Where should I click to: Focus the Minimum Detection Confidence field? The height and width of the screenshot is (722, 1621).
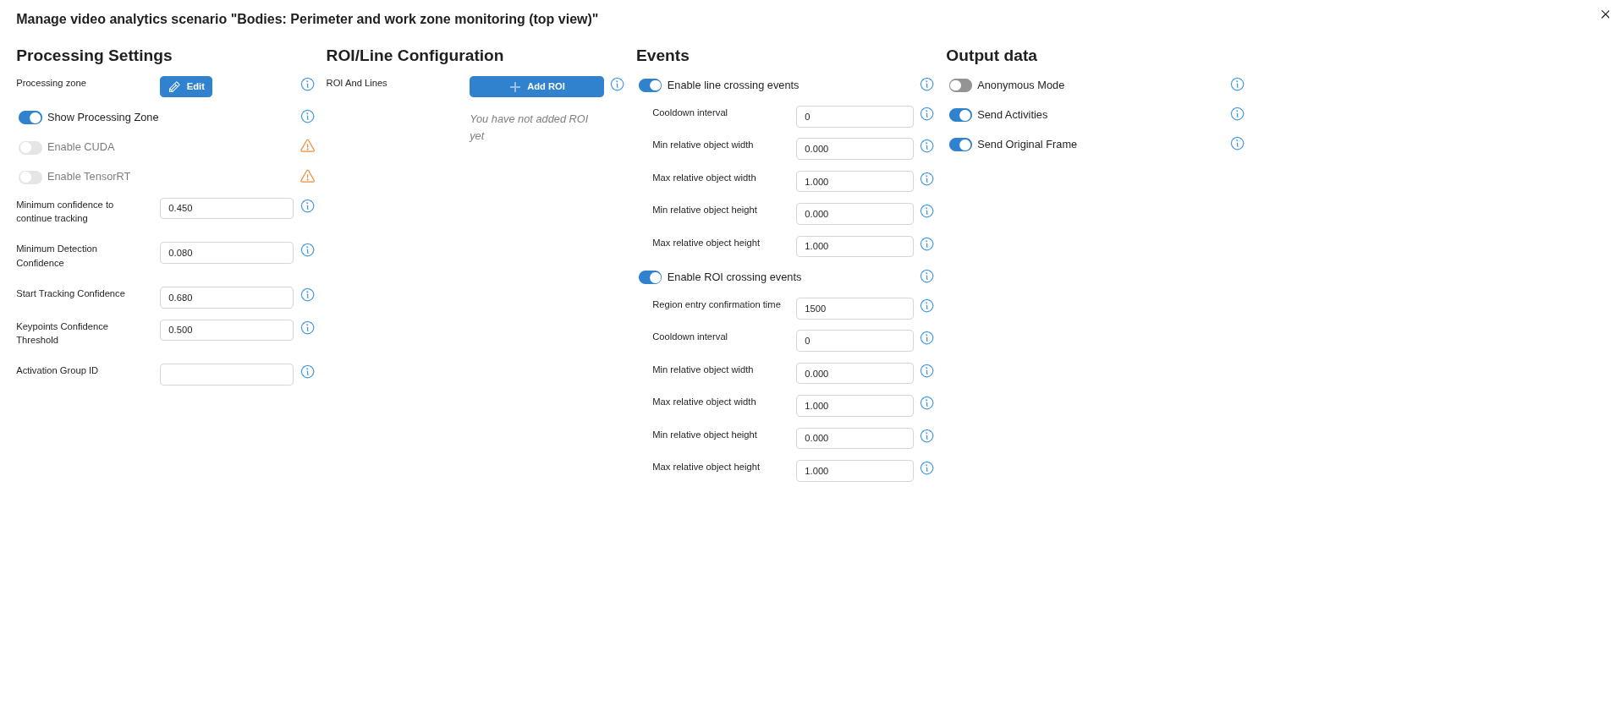(x=226, y=253)
